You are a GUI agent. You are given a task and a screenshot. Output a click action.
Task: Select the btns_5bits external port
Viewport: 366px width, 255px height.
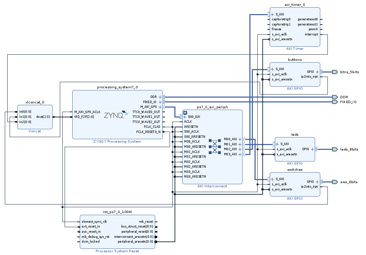335,72
